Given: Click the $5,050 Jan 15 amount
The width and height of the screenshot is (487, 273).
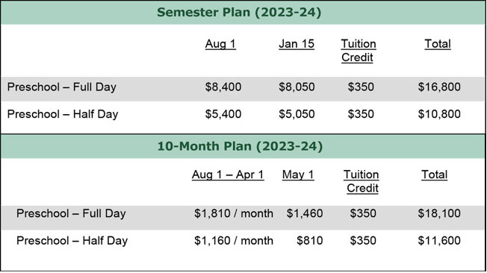Looking at the screenshot, I should pyautogui.click(x=297, y=114).
